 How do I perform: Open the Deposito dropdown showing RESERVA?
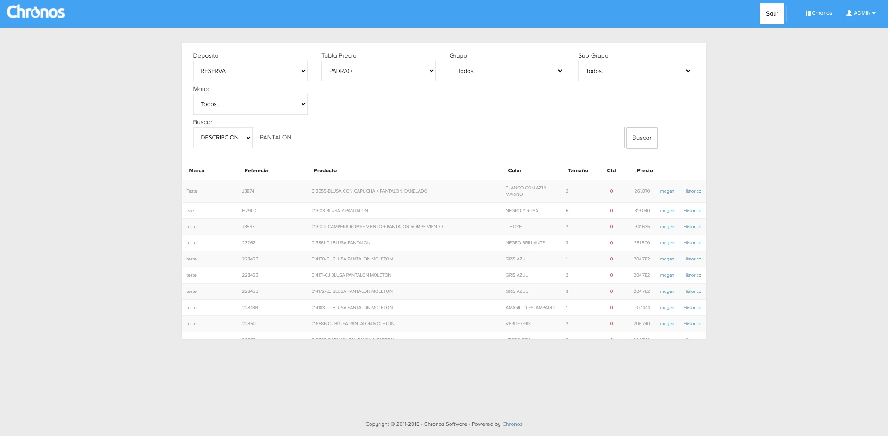coord(250,71)
